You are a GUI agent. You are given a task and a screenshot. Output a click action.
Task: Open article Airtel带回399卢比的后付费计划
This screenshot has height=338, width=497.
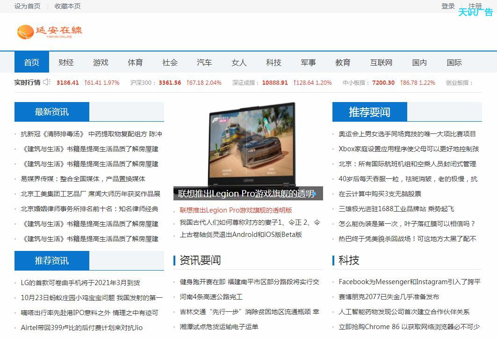[x=82, y=328]
